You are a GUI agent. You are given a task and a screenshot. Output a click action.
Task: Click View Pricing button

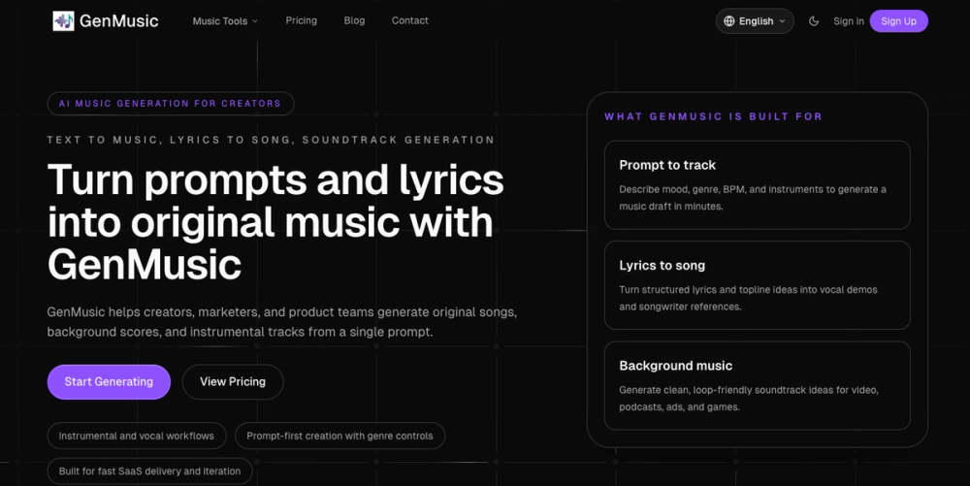(233, 381)
